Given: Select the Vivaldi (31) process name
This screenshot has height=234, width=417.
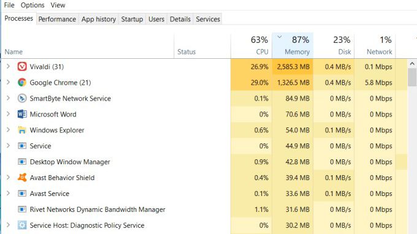Looking at the screenshot, I should [47, 67].
